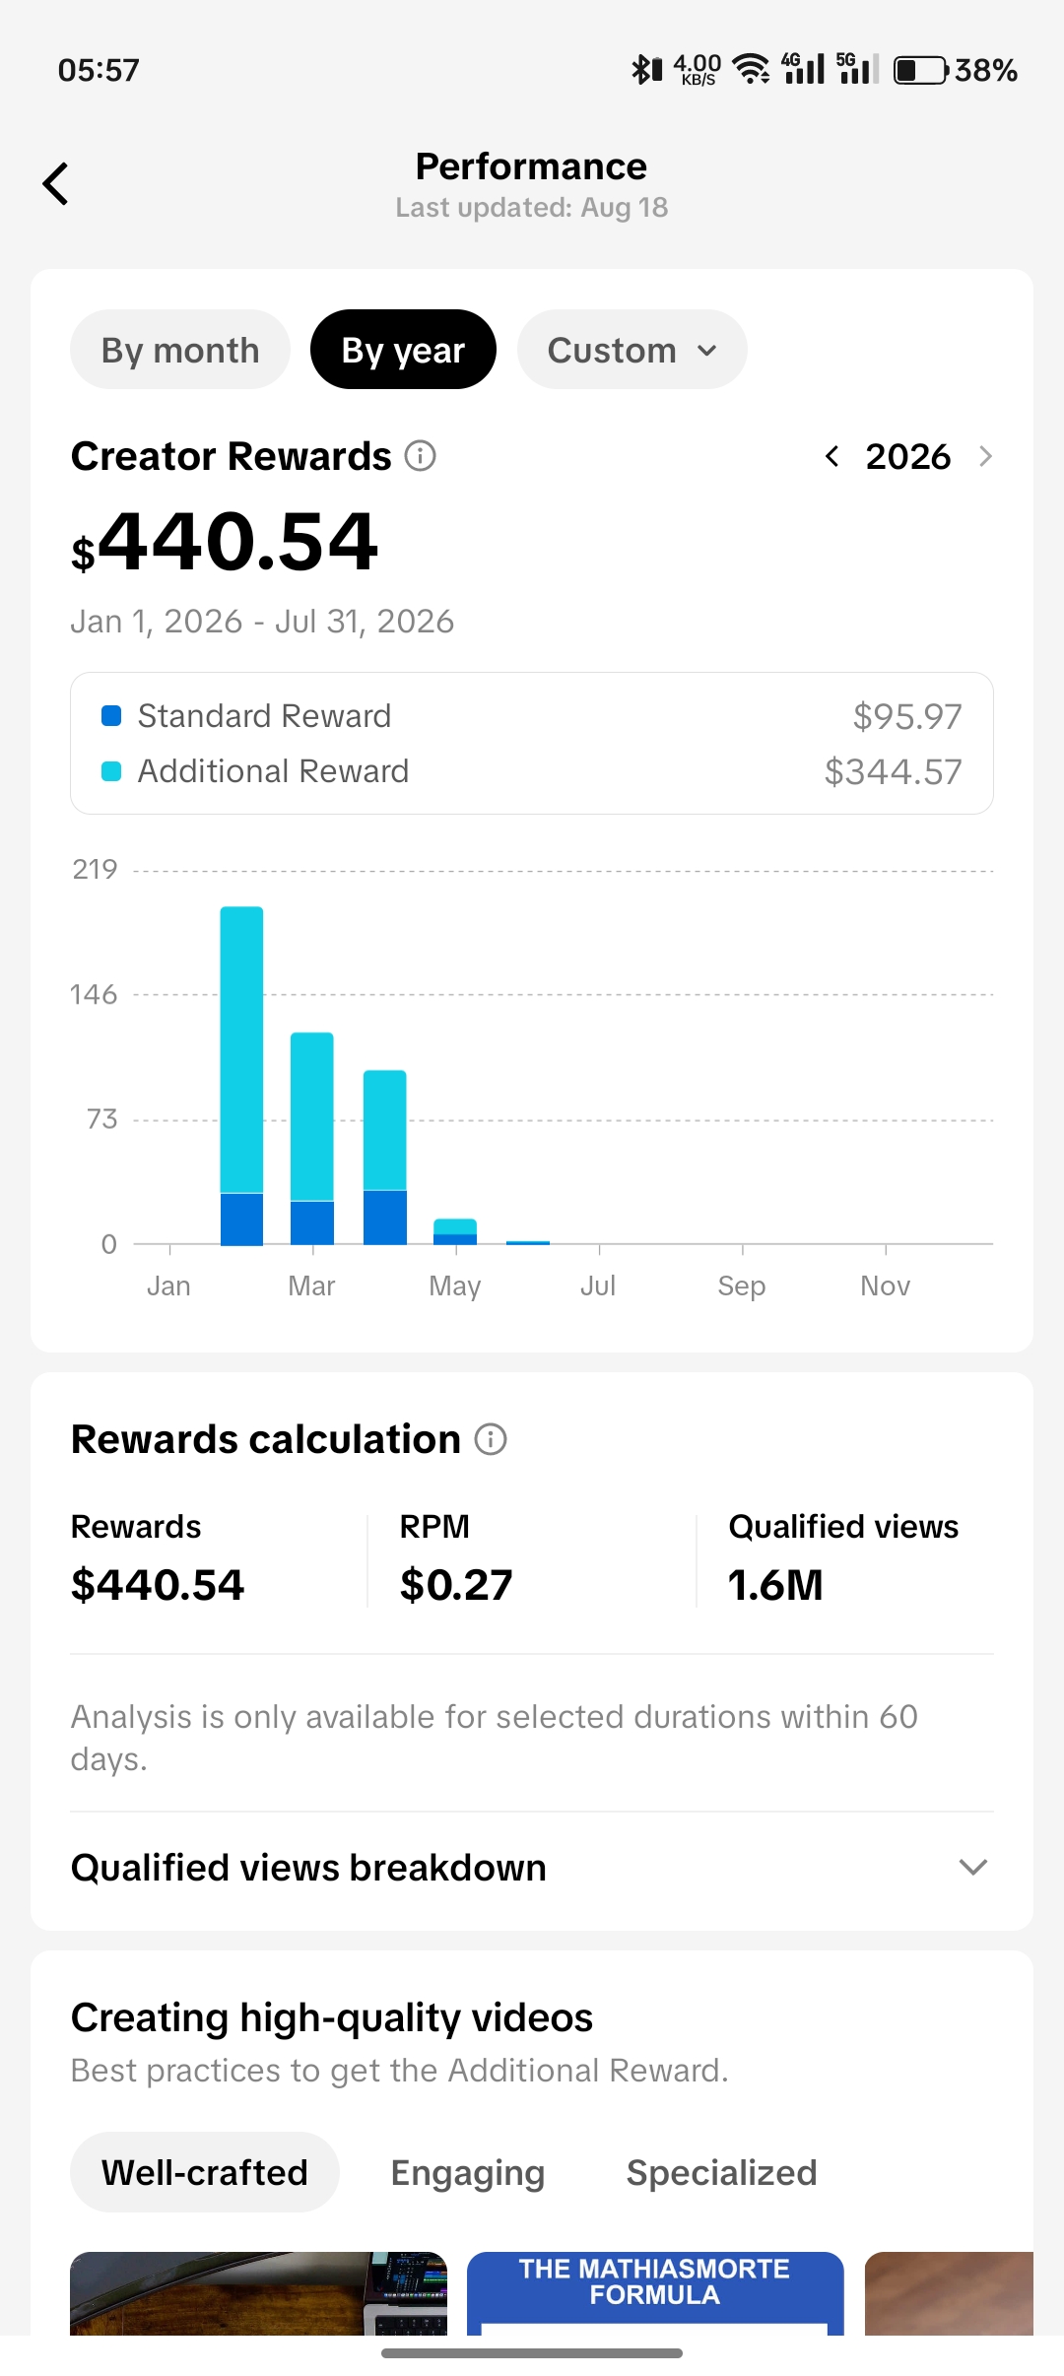The image size is (1064, 2376).
Task: Tap the Bluetooth status icon
Action: click(x=646, y=69)
